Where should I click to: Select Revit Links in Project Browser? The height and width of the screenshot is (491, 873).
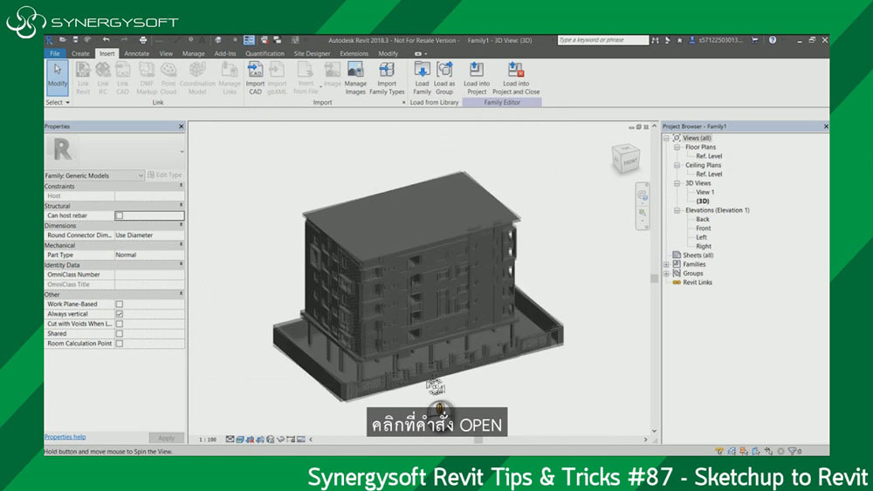(697, 283)
